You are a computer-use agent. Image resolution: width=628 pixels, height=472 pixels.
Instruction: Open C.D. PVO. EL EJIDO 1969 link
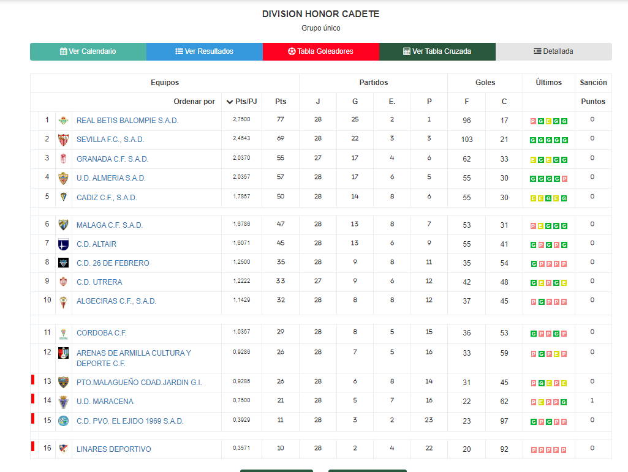point(130,421)
